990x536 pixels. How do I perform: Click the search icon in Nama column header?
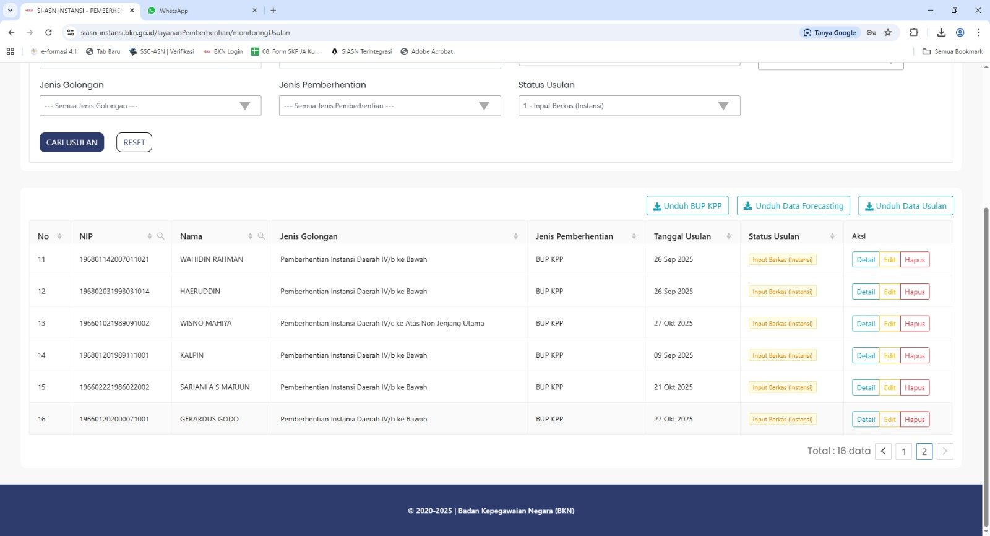(261, 236)
